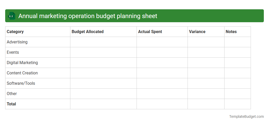Click Notes cell for Advertising row
Image resolution: width=269 pixels, height=124 pixels.
click(x=237, y=42)
